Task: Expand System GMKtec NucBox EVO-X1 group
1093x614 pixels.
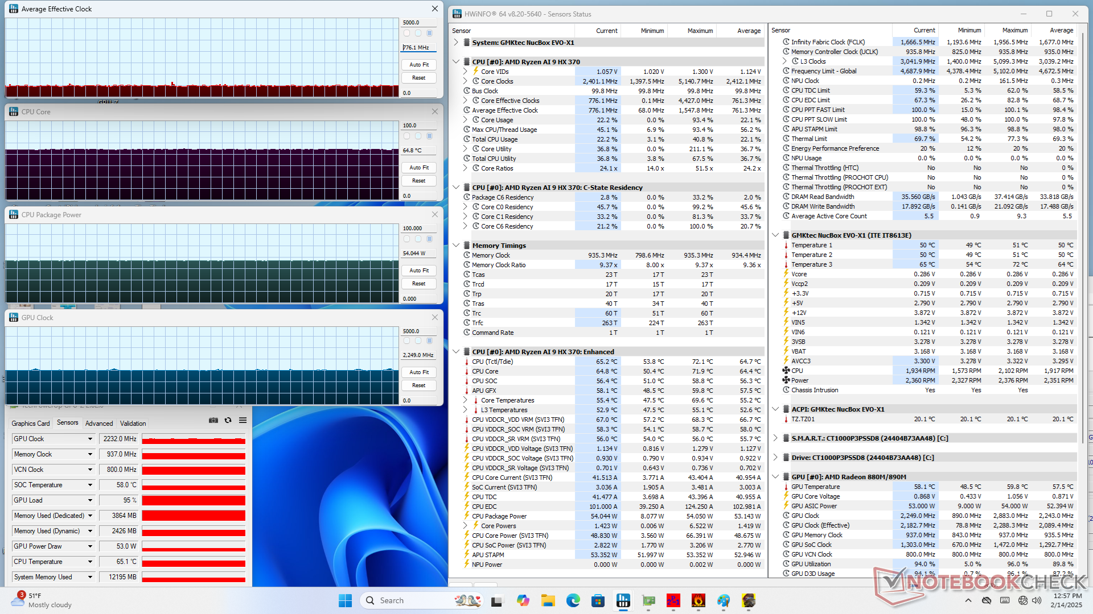Action: pyautogui.click(x=456, y=43)
